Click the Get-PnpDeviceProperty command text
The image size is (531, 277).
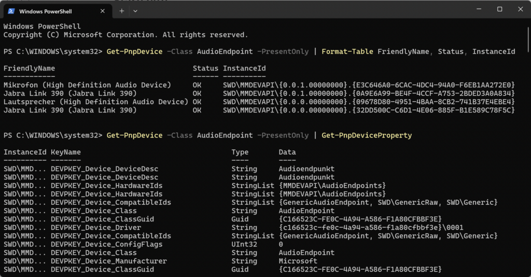367,135
